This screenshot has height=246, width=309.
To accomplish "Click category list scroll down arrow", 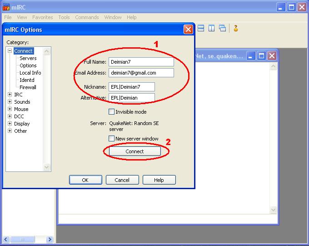I will [47, 167].
